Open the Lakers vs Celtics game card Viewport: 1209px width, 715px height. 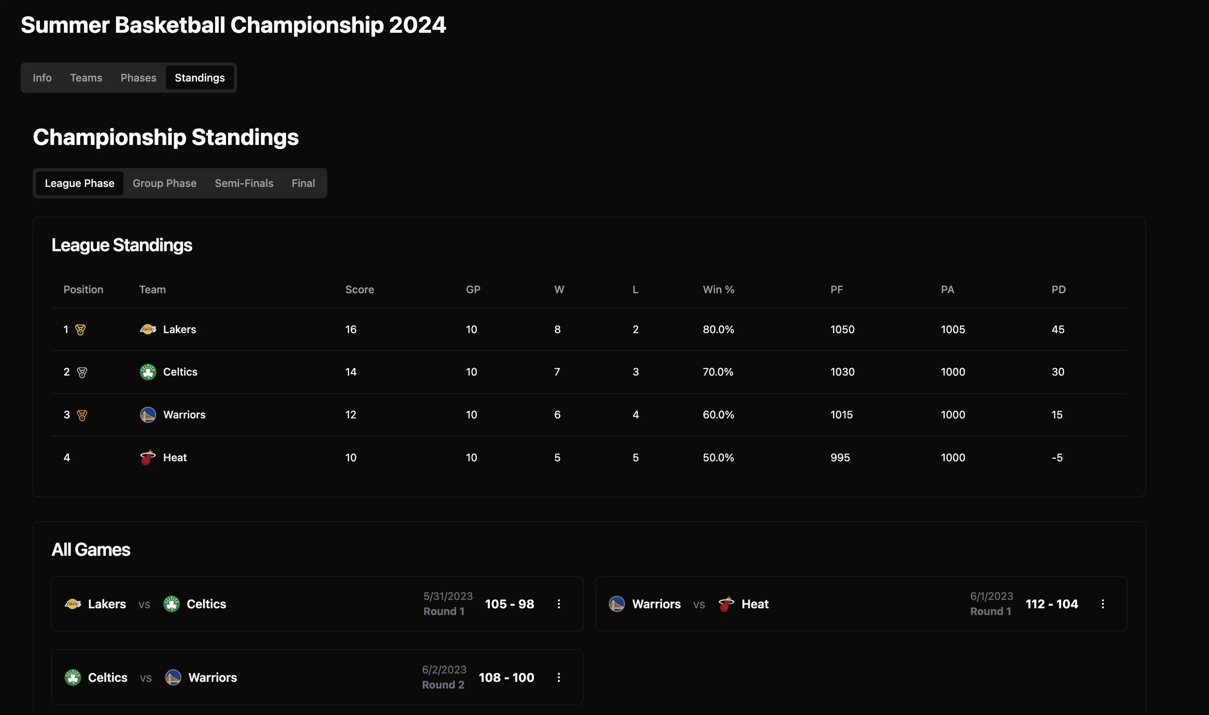pyautogui.click(x=317, y=604)
